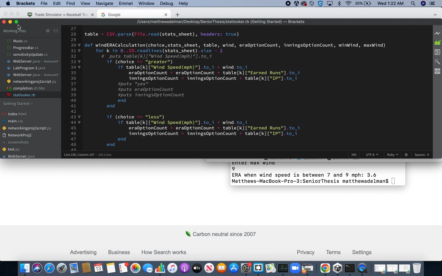442x276 pixels.
Task: Click the code tag icon in right toolbar
Action: [x=437, y=71]
